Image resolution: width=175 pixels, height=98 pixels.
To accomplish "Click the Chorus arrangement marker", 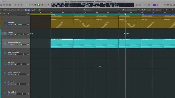I will [x=96, y=14].
